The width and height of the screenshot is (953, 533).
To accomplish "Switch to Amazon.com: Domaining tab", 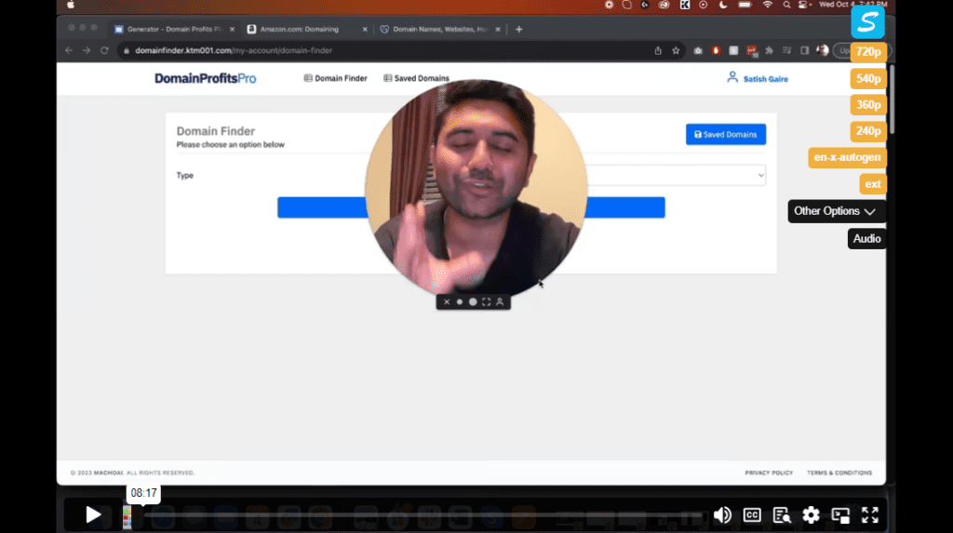I will tap(300, 29).
